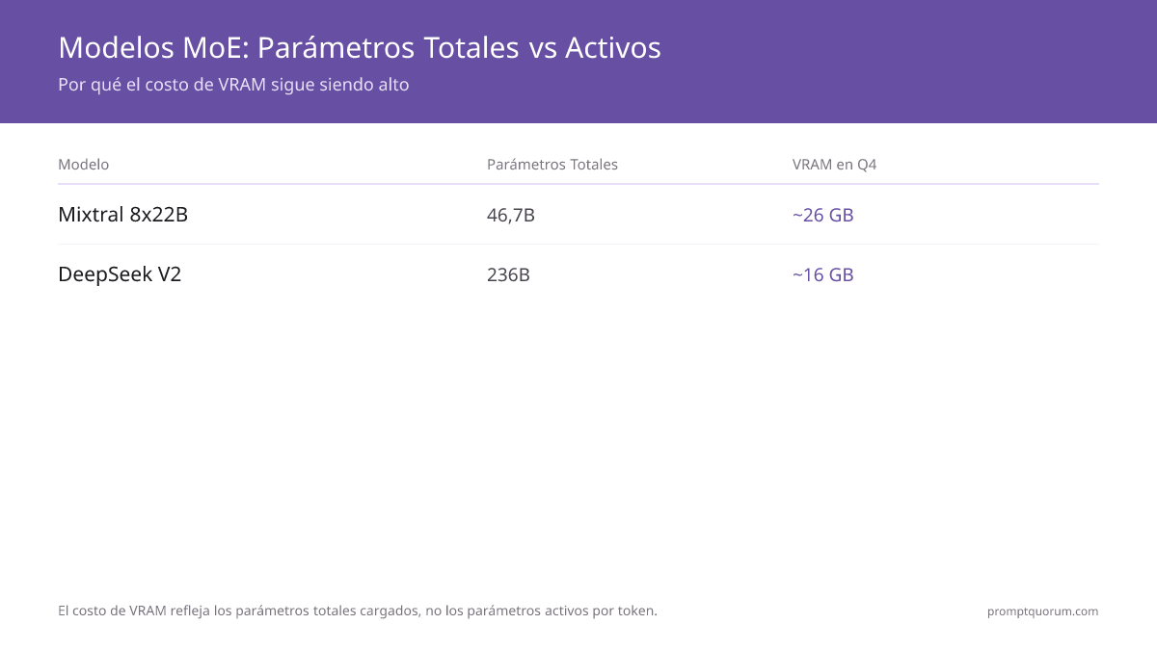Click the phrase 'parámetros totales cargados' in footnote

(327, 611)
